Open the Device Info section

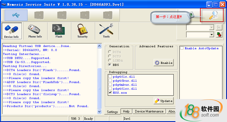coord(11,31)
